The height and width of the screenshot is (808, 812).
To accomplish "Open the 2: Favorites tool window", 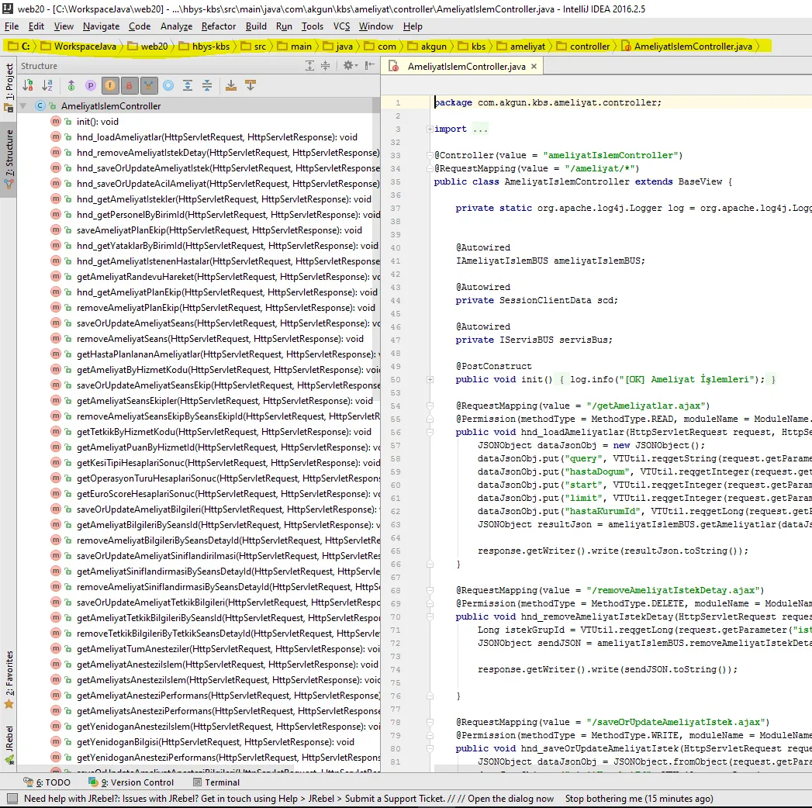I will (x=9, y=679).
